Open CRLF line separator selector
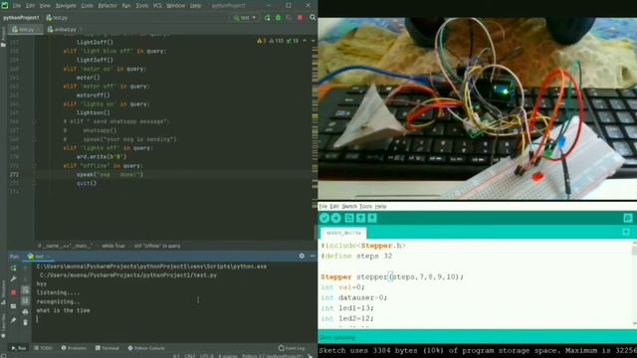The height and width of the screenshot is (358, 637). (x=189, y=356)
